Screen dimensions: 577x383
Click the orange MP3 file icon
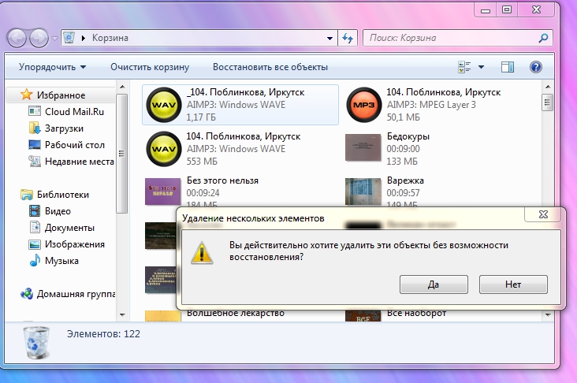pos(363,105)
